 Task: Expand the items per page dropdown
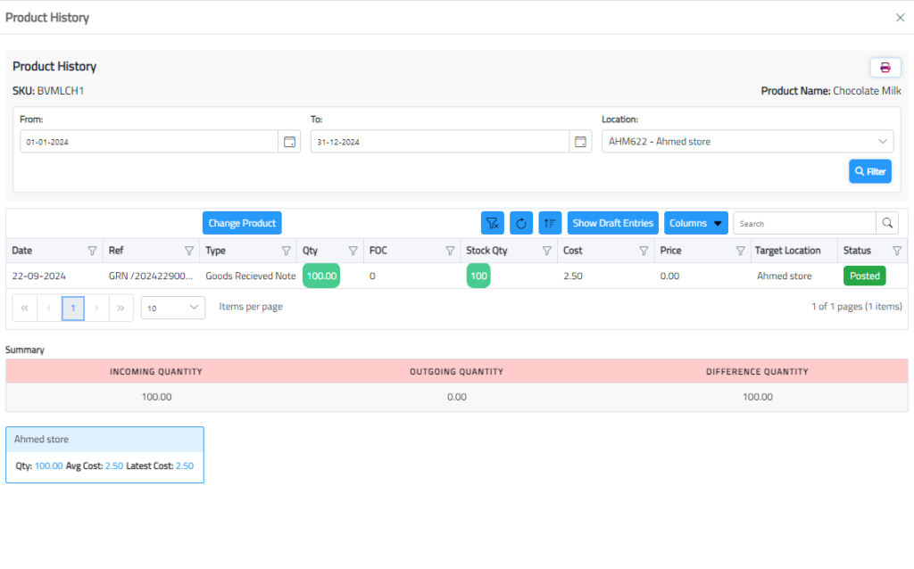click(173, 308)
